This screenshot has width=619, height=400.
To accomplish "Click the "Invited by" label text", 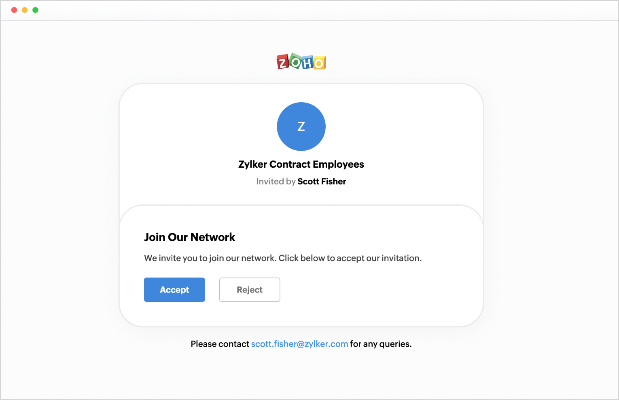I will point(276,181).
